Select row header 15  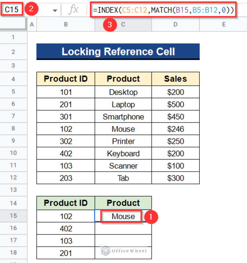13,216
